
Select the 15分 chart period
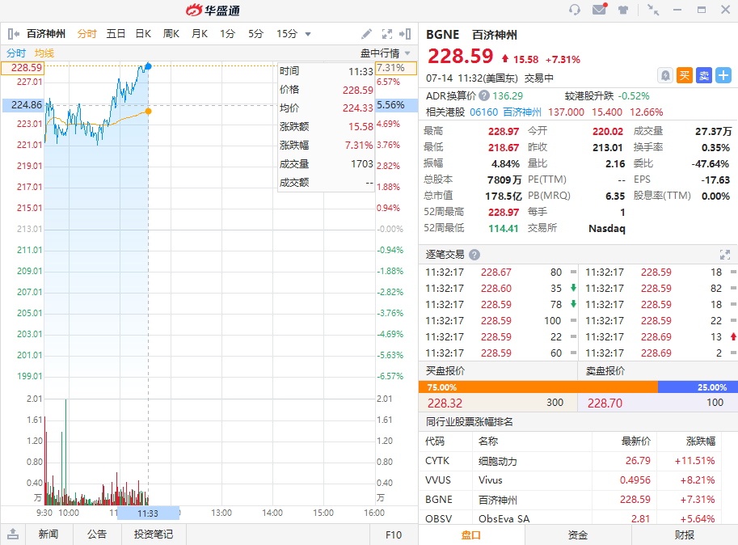[x=287, y=34]
